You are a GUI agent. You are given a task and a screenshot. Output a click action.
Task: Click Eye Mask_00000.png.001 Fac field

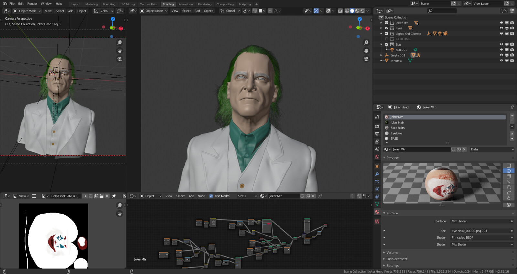[482, 231]
